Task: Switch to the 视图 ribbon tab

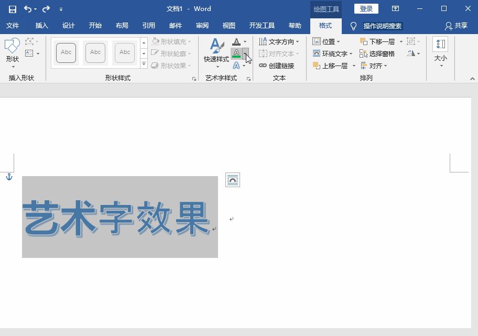Action: [x=229, y=25]
